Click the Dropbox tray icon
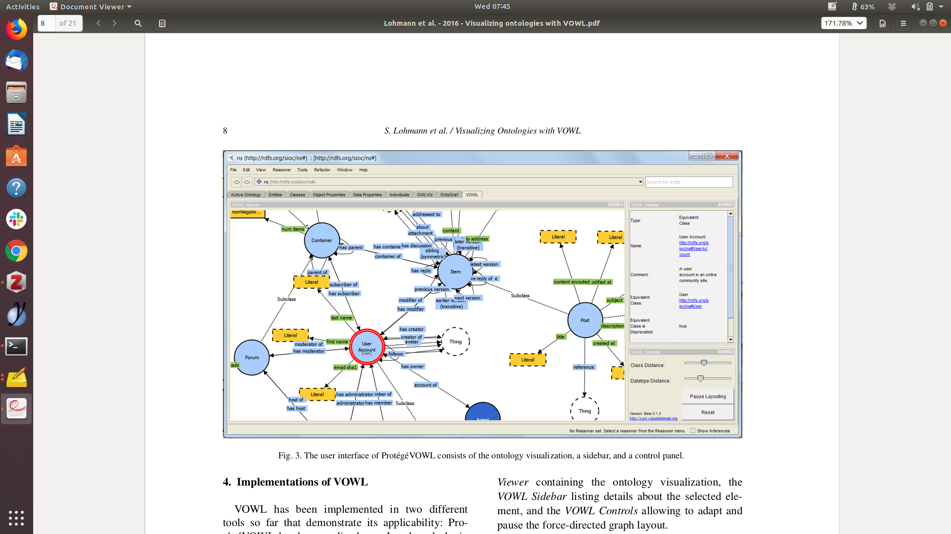This screenshot has width=951, height=534. [x=892, y=6]
